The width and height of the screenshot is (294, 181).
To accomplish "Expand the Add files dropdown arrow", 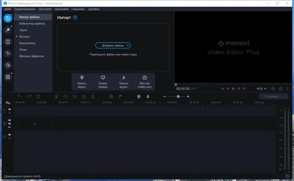I will point(128,45).
